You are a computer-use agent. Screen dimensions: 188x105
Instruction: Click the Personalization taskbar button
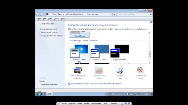[x=49, y=94]
